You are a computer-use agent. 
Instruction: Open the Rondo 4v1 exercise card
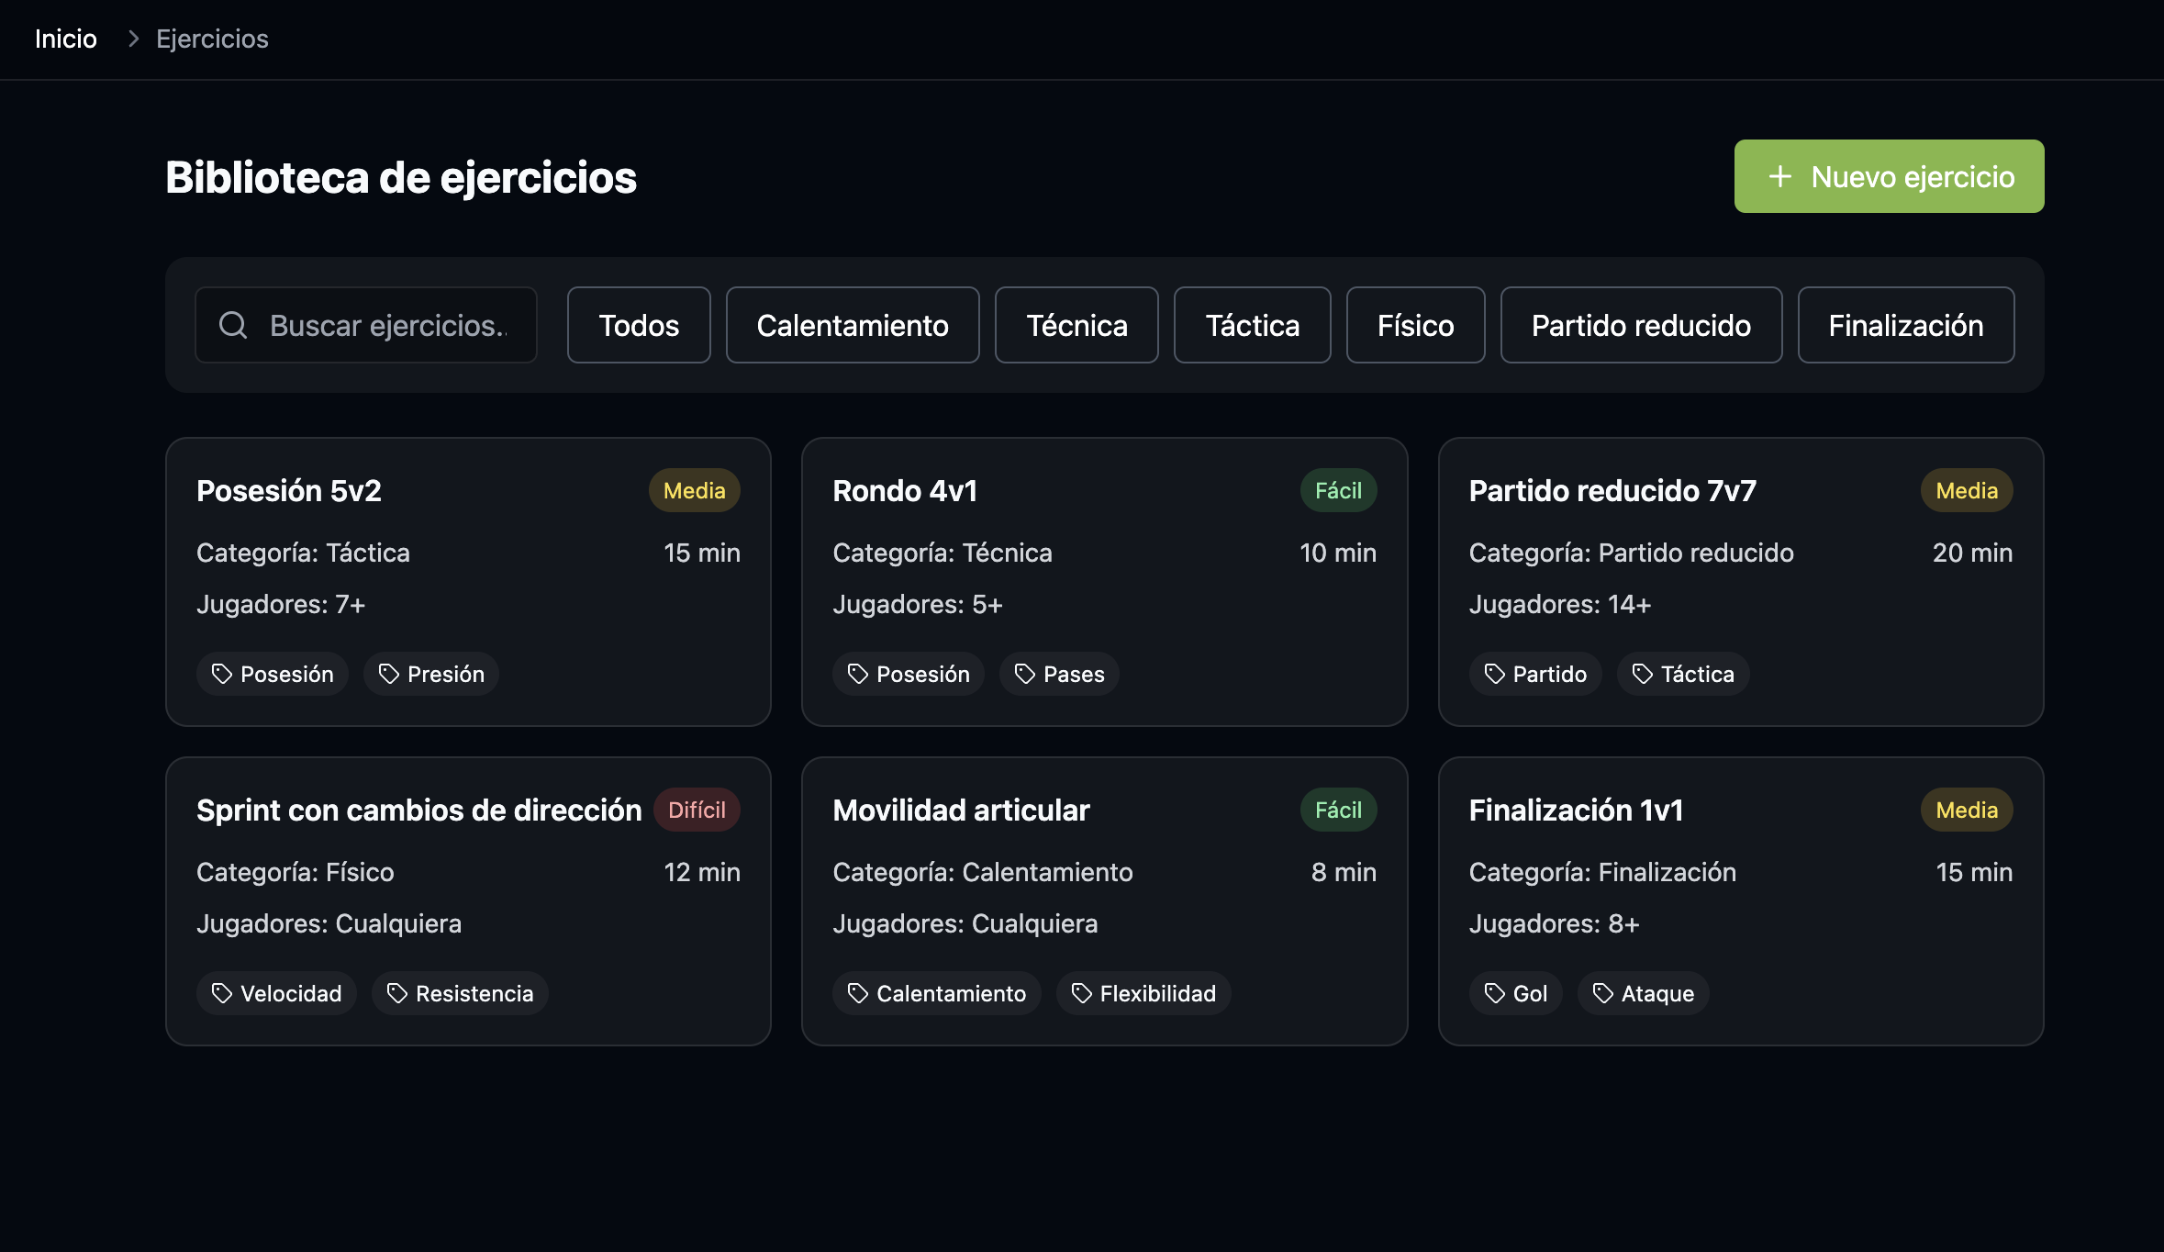click(x=1104, y=581)
